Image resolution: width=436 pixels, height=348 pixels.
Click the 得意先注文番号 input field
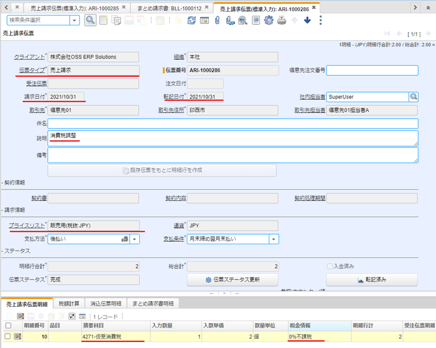coord(372,70)
